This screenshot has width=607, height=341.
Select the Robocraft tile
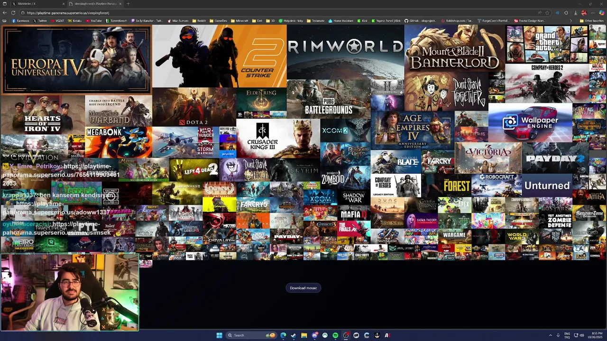click(x=497, y=186)
